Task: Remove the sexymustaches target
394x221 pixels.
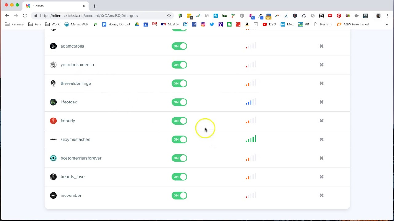Action: click(x=321, y=139)
